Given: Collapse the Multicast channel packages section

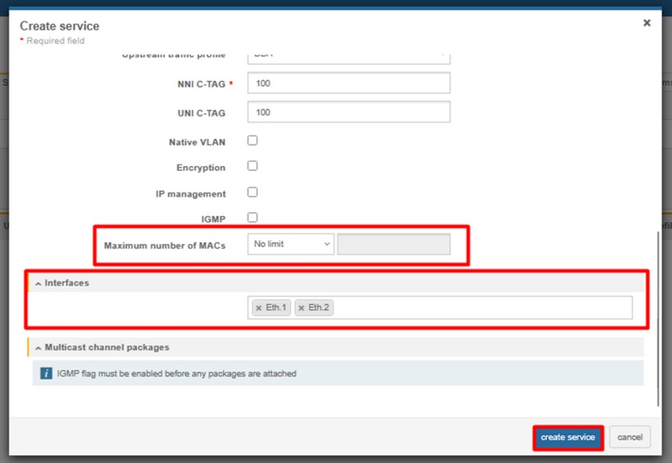Looking at the screenshot, I should pyautogui.click(x=38, y=347).
